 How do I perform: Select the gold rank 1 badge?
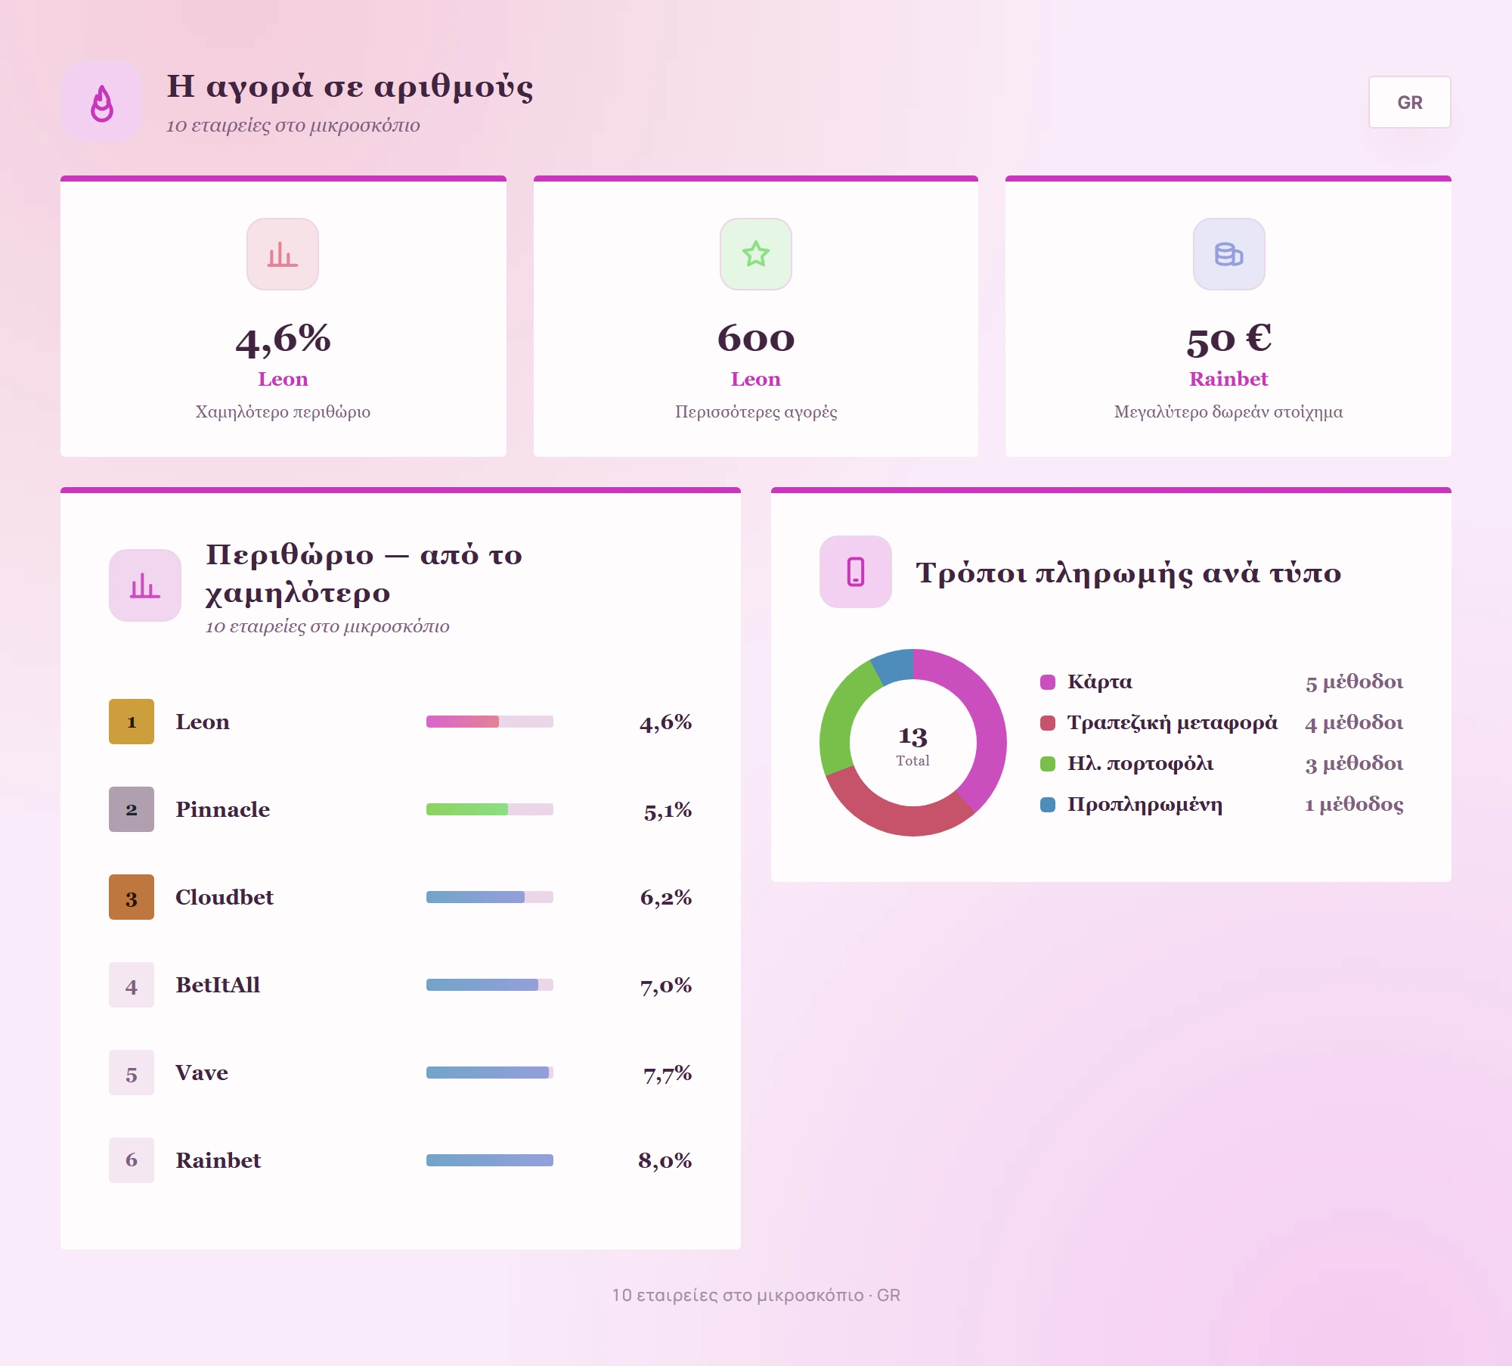132,722
